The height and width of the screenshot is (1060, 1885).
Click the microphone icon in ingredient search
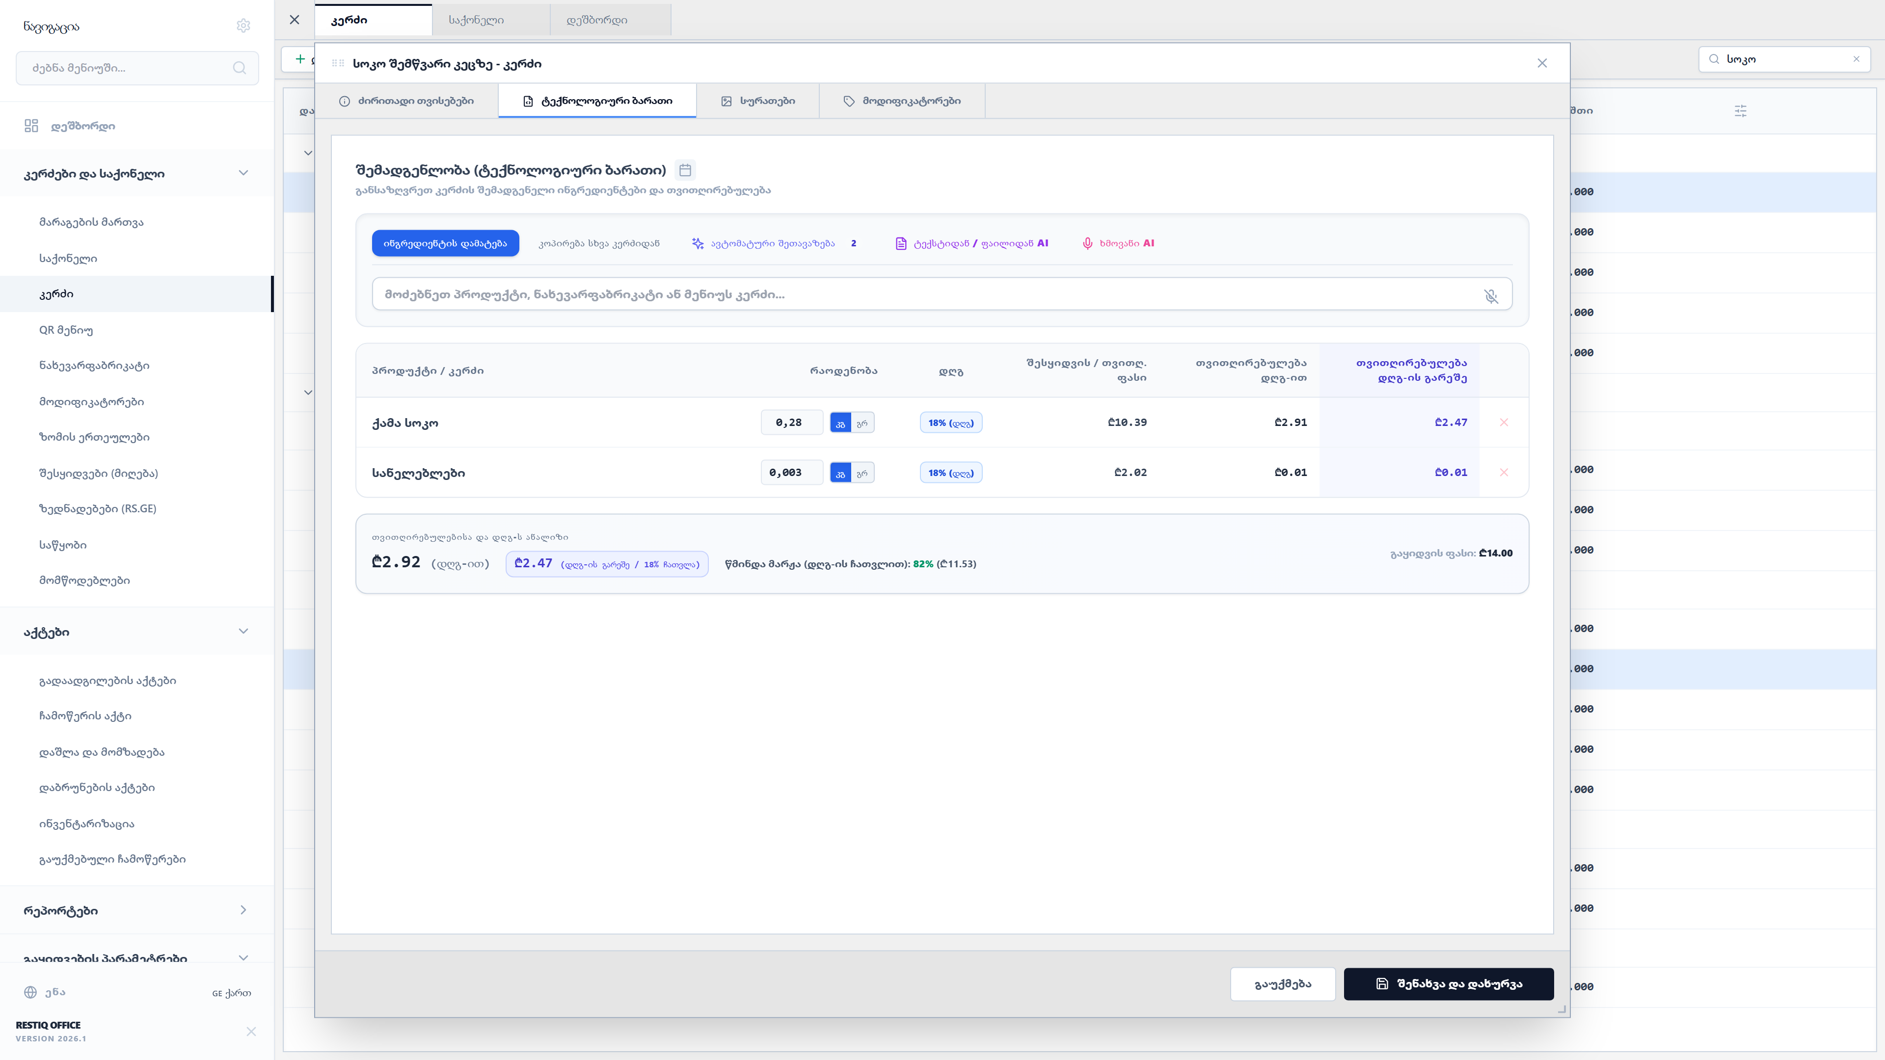point(1491,295)
